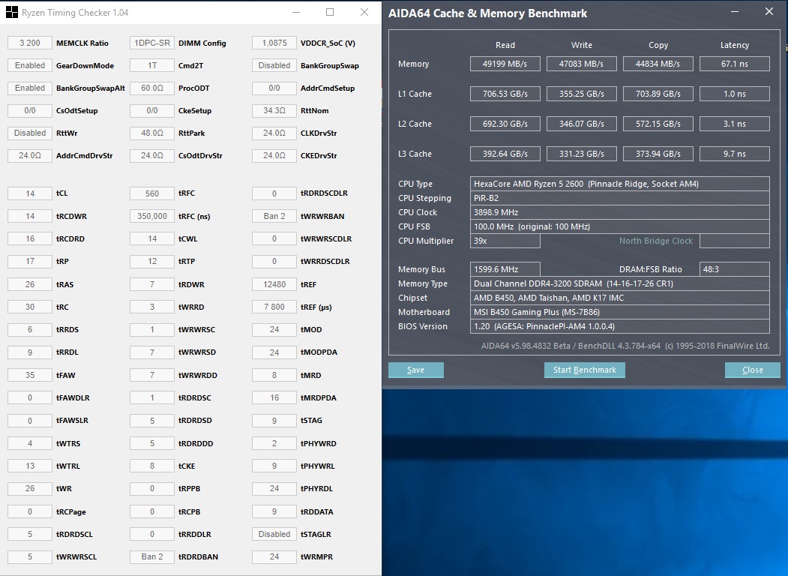Image resolution: width=788 pixels, height=576 pixels.
Task: Click the tRCDWR value field
Action: coord(30,216)
